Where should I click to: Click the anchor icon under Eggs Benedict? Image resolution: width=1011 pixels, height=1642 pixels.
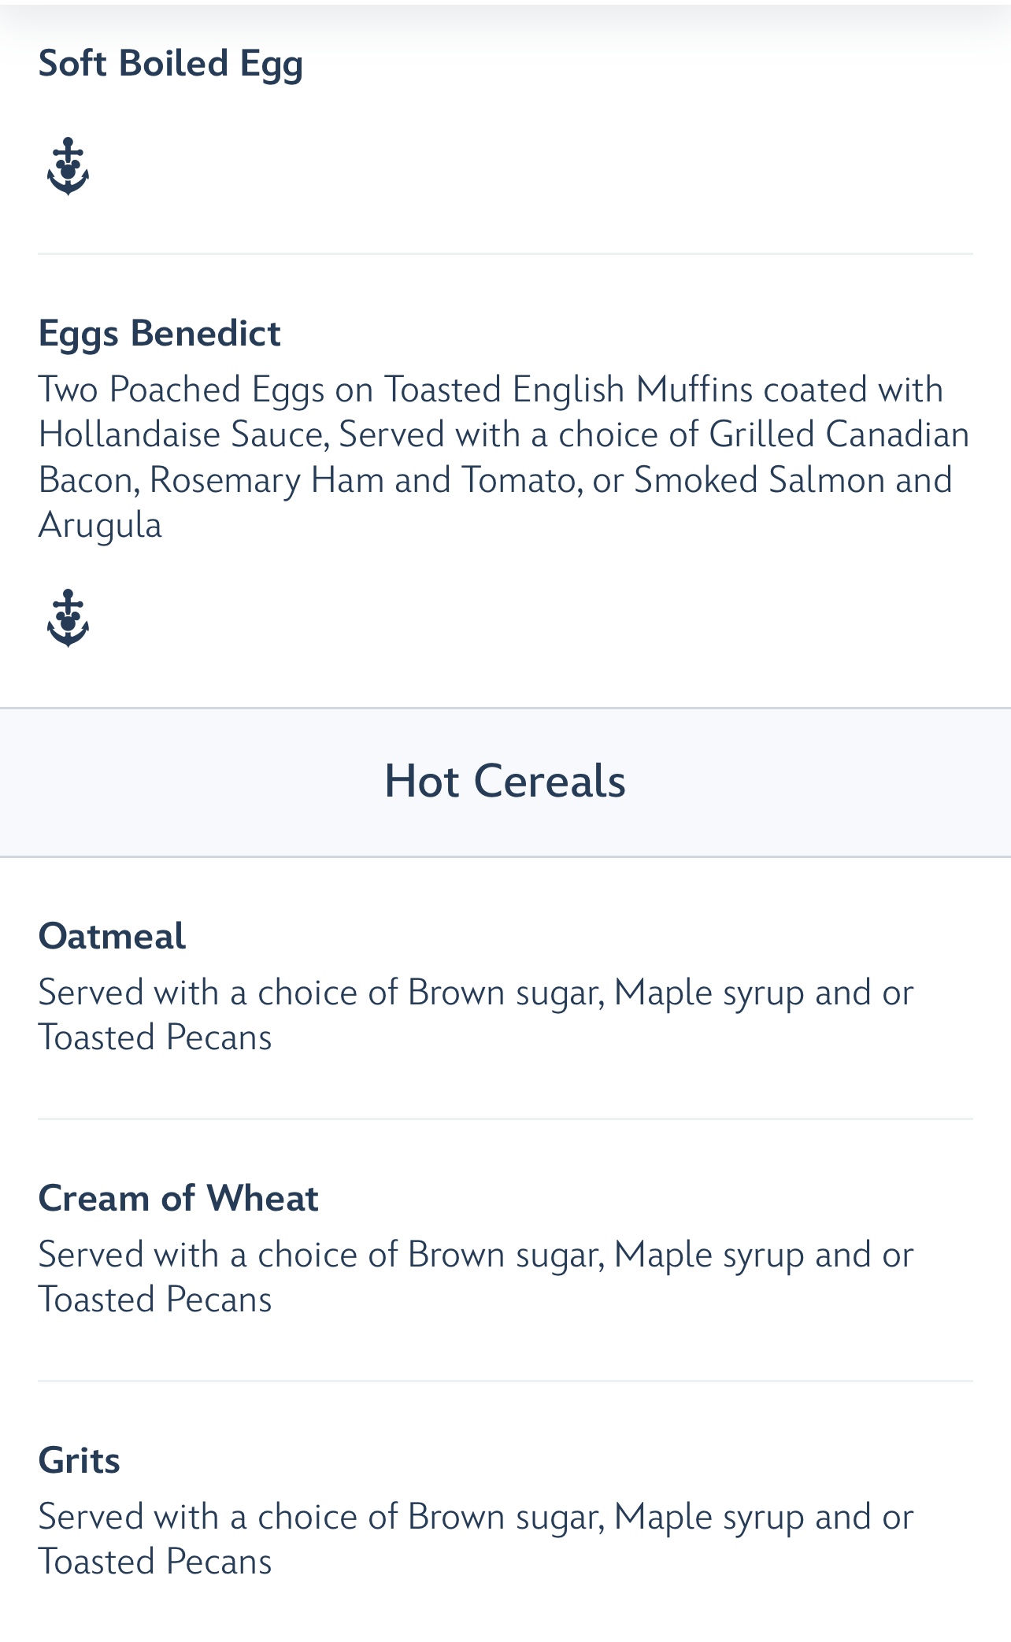click(68, 618)
